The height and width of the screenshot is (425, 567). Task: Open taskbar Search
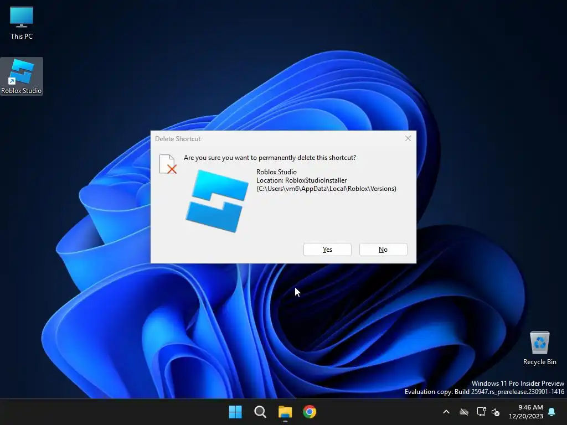260,412
